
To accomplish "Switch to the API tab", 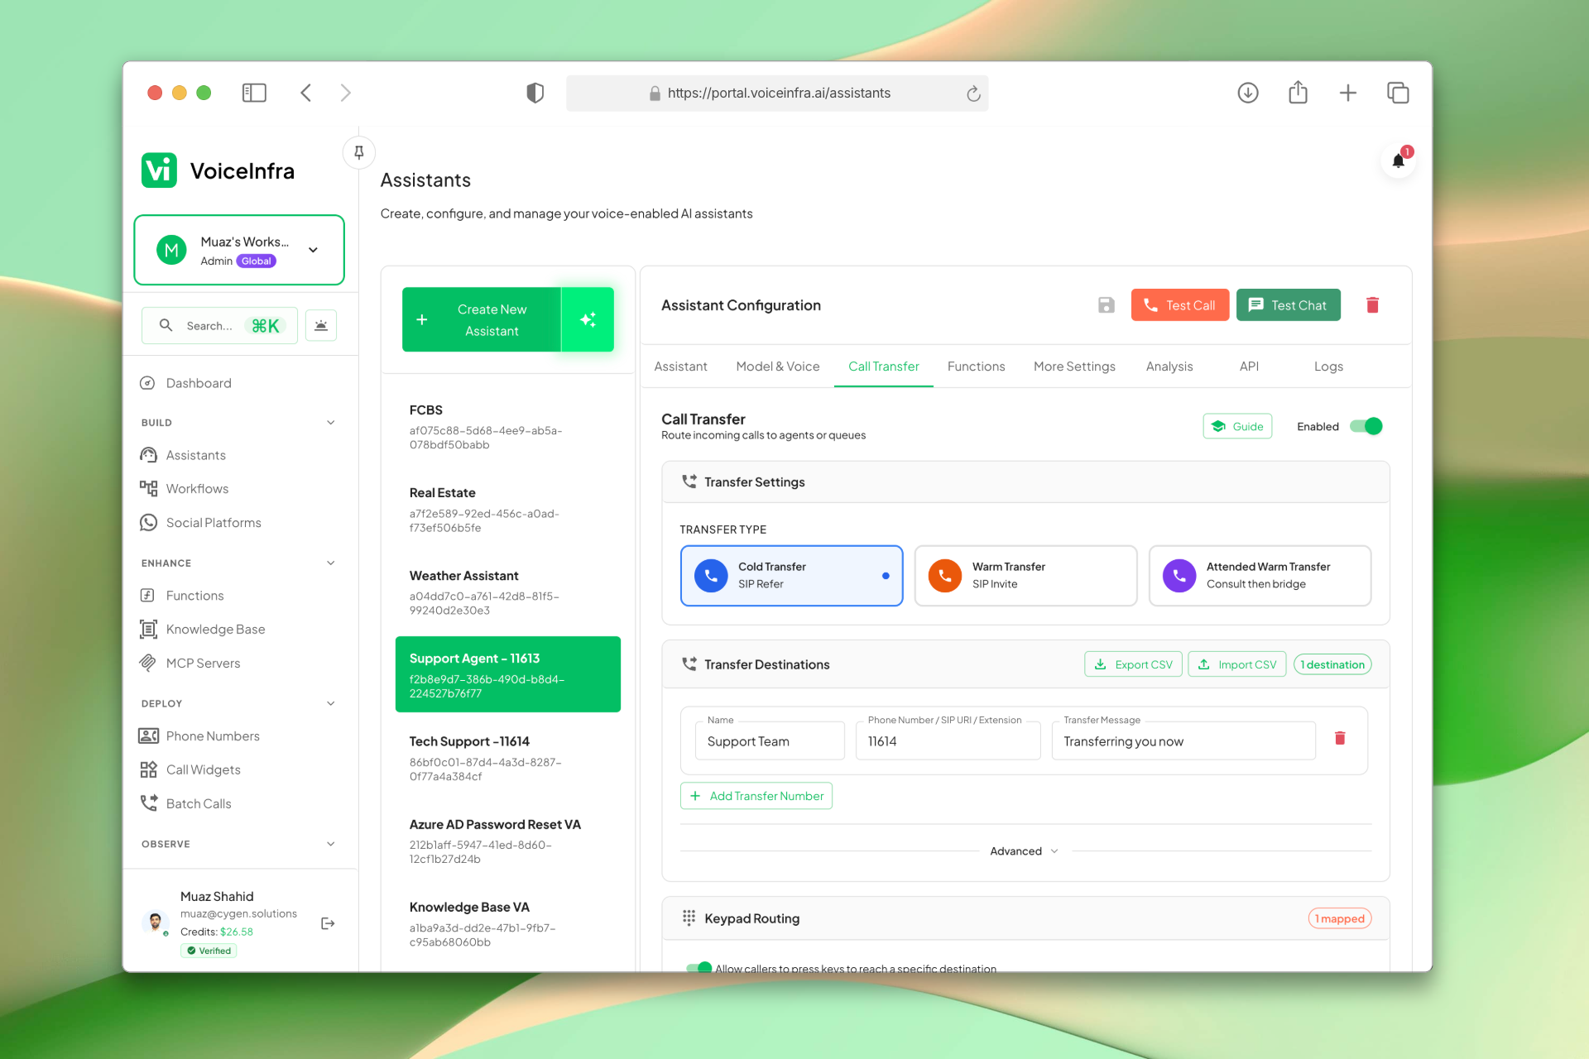I will [1249, 367].
